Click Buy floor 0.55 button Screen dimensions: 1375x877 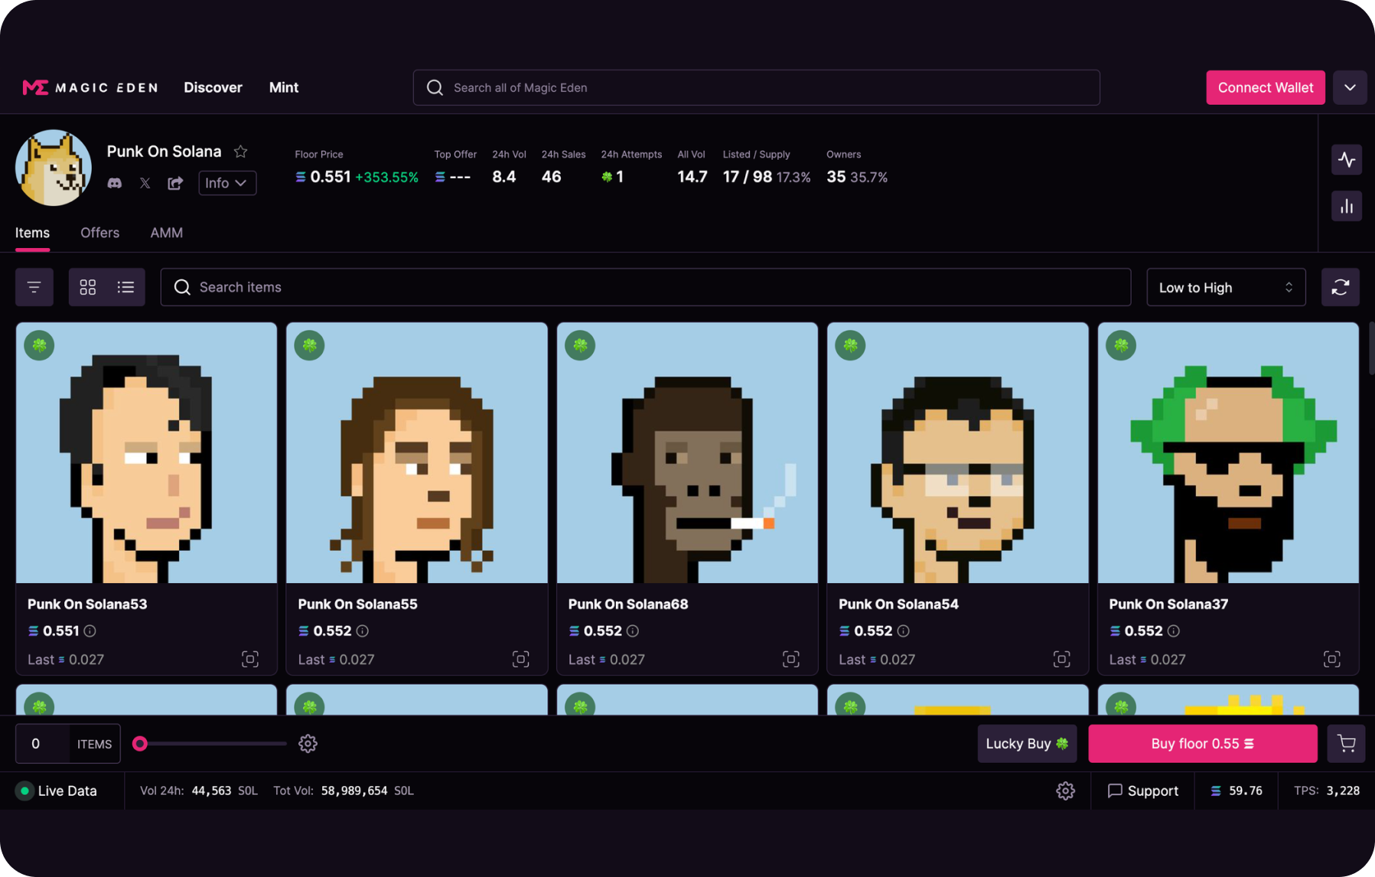click(1203, 744)
